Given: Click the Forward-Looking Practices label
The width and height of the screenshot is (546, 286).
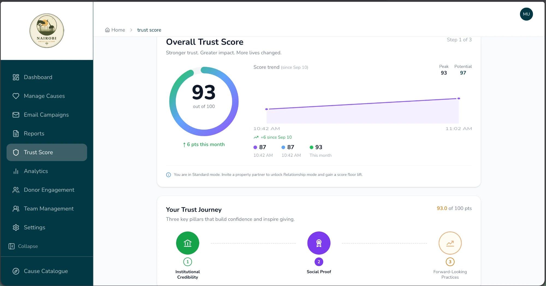Looking at the screenshot, I should coord(450,274).
